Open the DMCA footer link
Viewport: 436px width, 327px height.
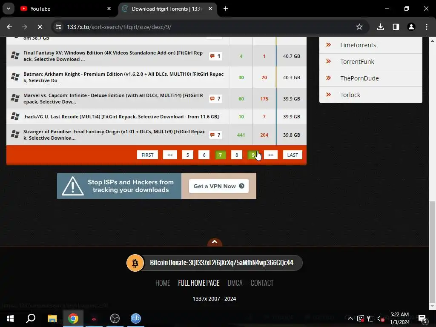pyautogui.click(x=235, y=283)
